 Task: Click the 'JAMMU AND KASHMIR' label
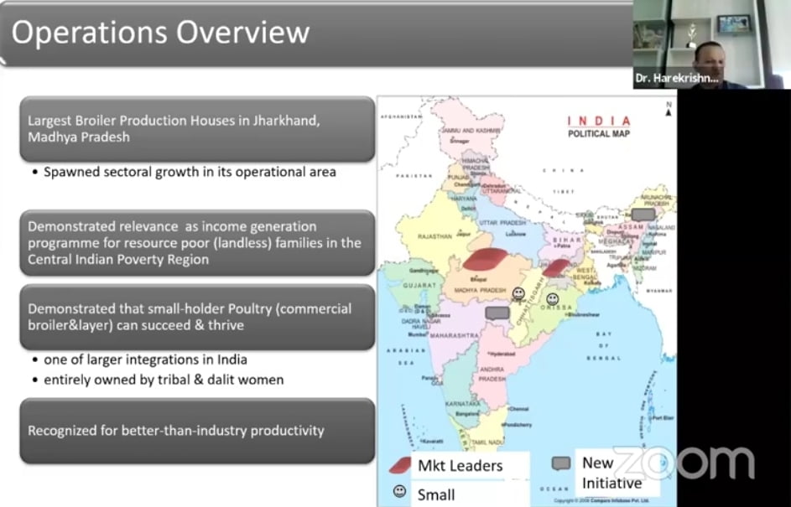pos(471,131)
